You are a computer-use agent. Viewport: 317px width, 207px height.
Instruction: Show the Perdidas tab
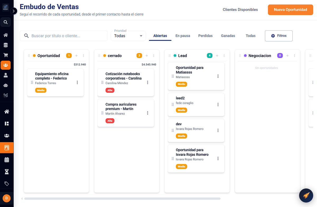206,36
